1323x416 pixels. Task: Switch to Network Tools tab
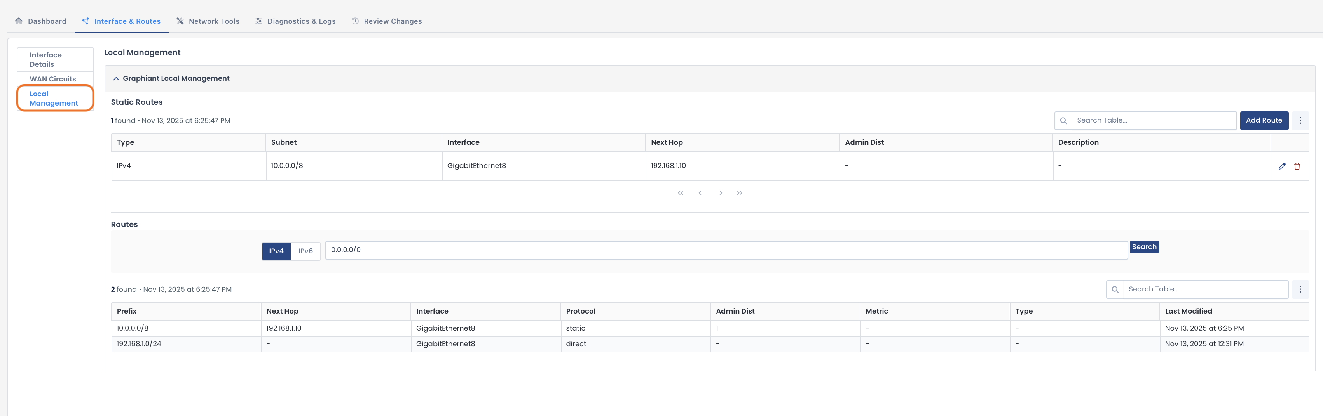click(208, 21)
